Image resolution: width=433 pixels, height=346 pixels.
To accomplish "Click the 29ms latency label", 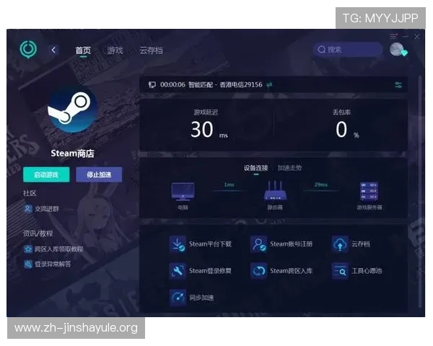I will [x=321, y=185].
